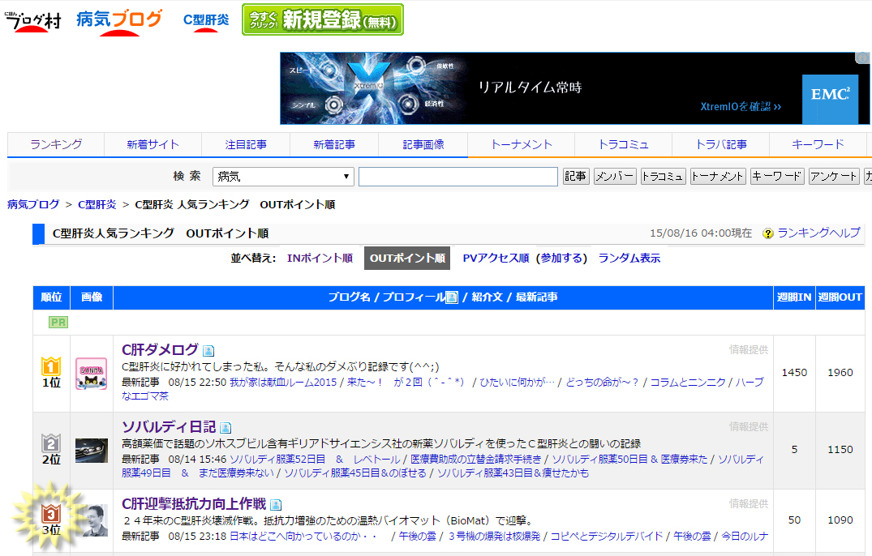Open the 新着サイト tab
Viewport: 872px width, 556px height.
coord(152,144)
